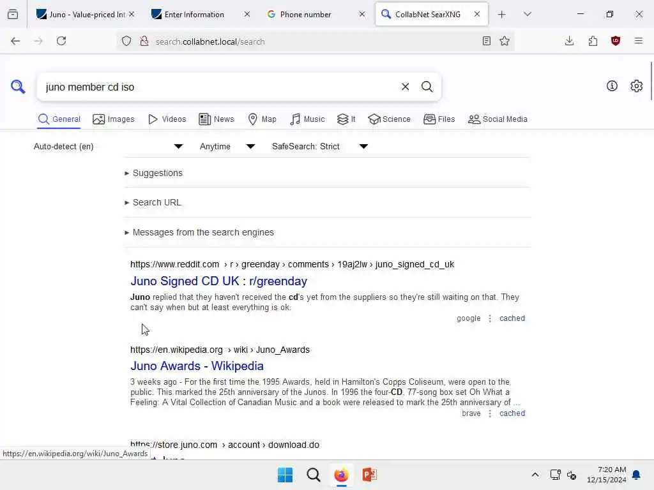Select It search category
Image resolution: width=654 pixels, height=490 pixels.
346,119
